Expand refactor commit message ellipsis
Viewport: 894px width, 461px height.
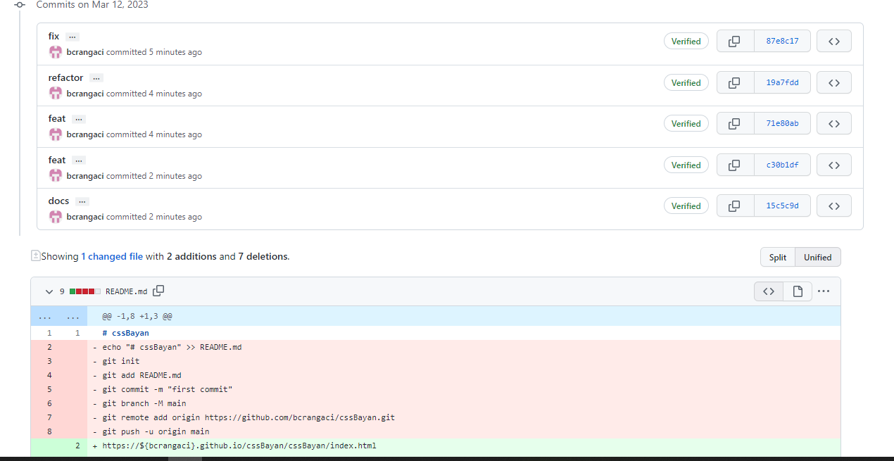coord(96,78)
